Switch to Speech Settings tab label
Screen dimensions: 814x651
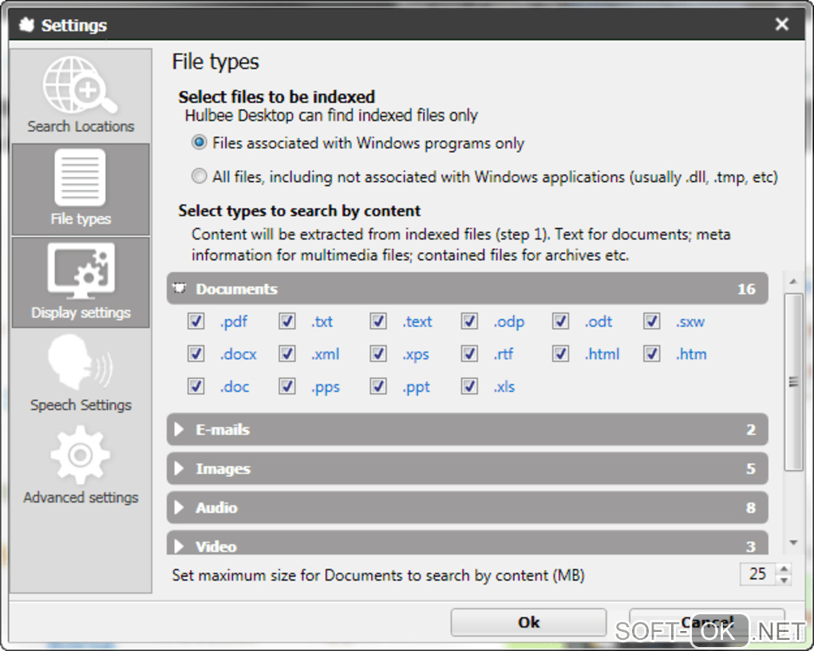81,405
